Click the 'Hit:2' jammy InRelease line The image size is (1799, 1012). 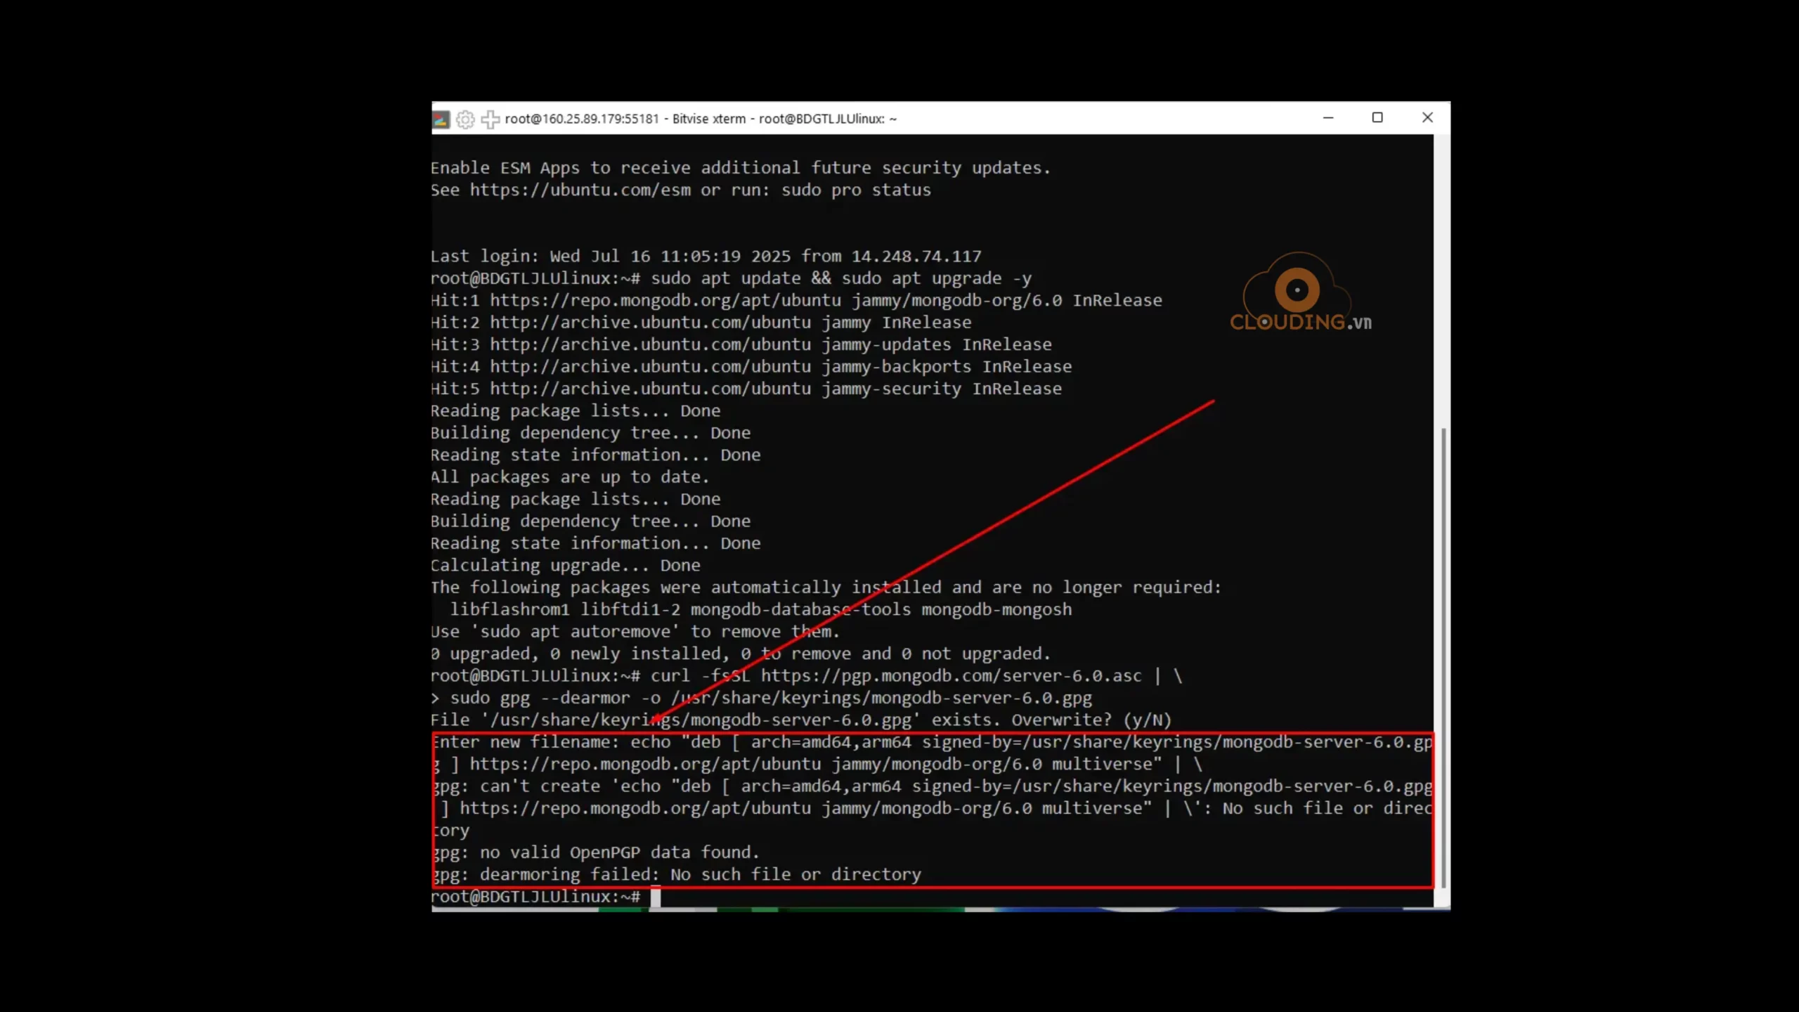tap(701, 323)
